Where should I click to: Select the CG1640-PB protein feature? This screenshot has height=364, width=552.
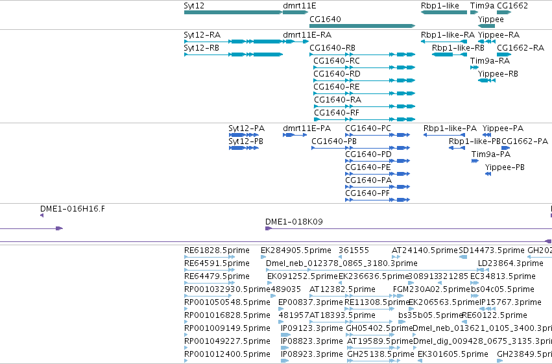361,148
